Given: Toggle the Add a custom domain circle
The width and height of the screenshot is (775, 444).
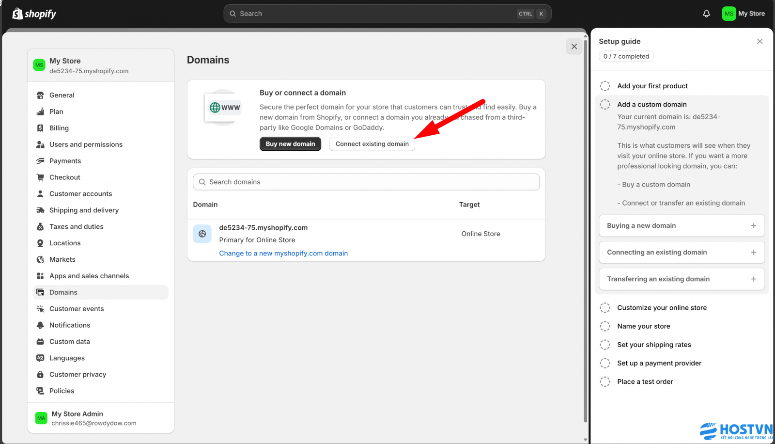Looking at the screenshot, I should click(x=605, y=104).
